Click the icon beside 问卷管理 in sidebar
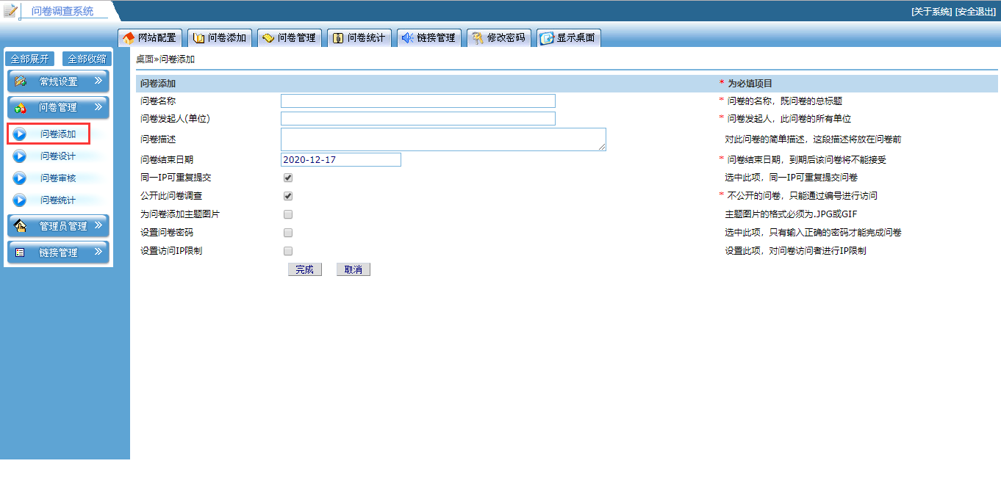 coord(21,108)
